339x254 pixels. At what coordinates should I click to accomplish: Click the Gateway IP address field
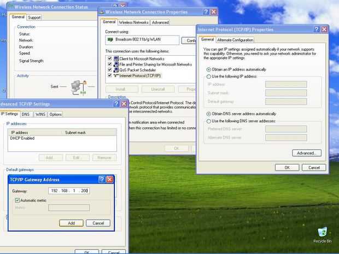(x=69, y=191)
